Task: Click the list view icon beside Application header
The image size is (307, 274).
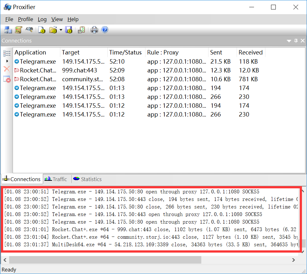Action: (7, 53)
